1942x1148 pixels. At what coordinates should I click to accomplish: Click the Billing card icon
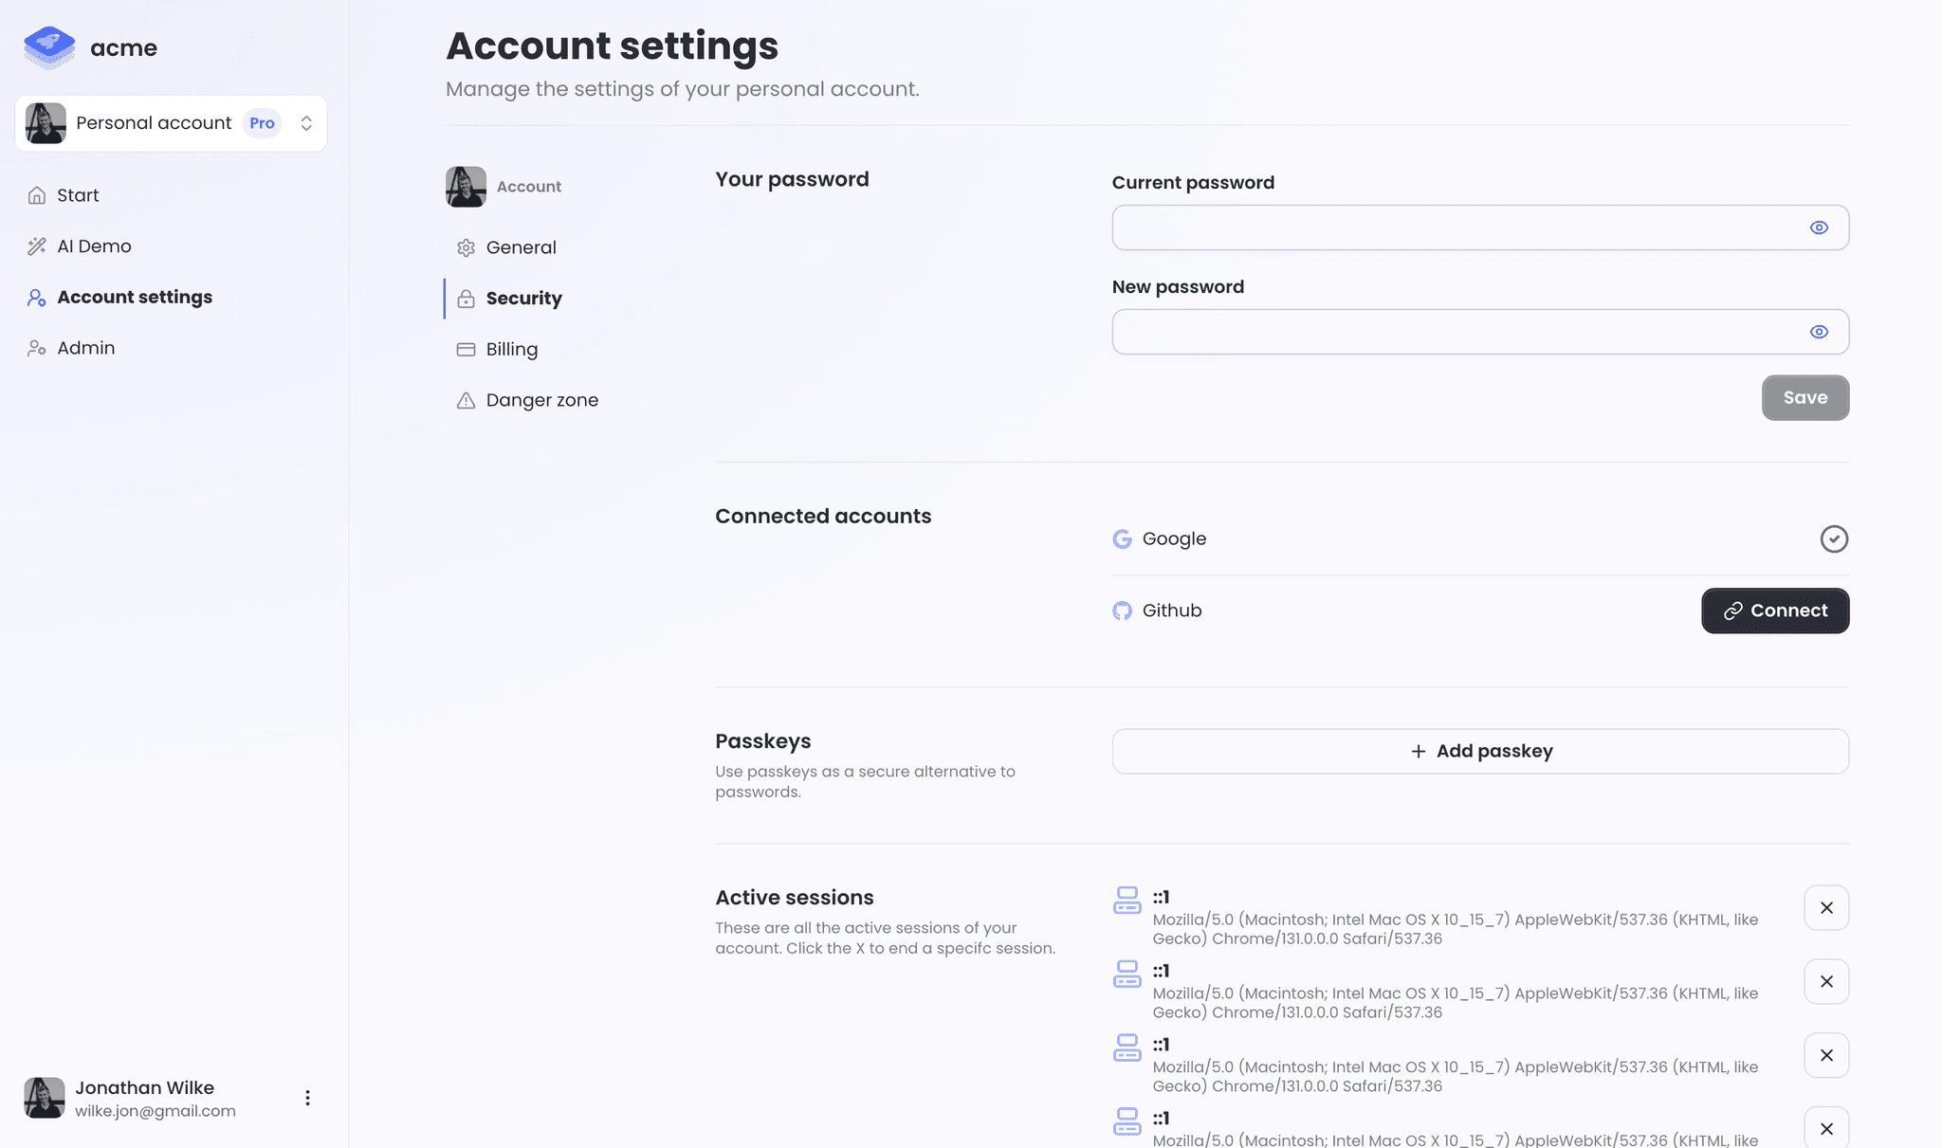pos(466,349)
